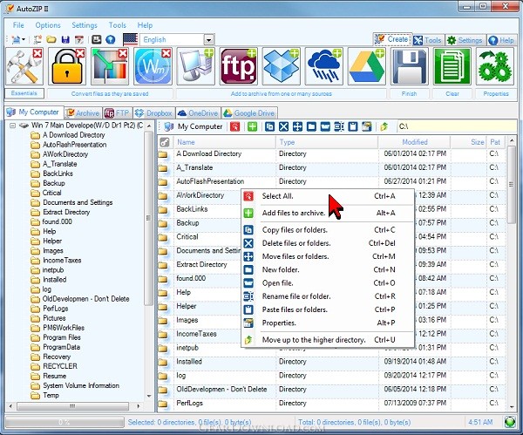Viewport: 523px width, 435px height.
Task: Click the folder tree horizontal scrollbar
Action: click(72, 406)
